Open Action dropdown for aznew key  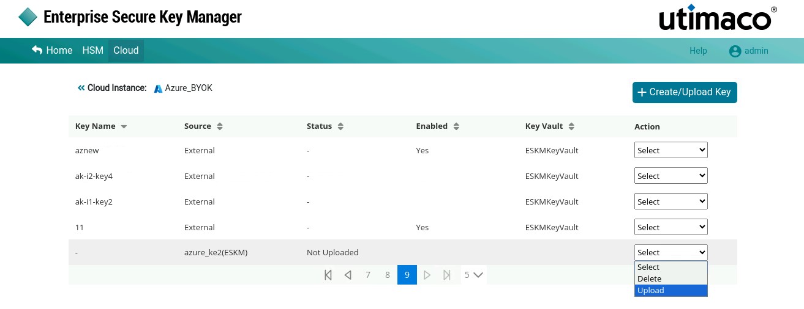(671, 150)
